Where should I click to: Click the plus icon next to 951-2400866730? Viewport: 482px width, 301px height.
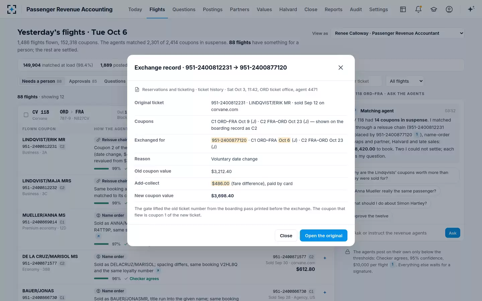pos(325,292)
